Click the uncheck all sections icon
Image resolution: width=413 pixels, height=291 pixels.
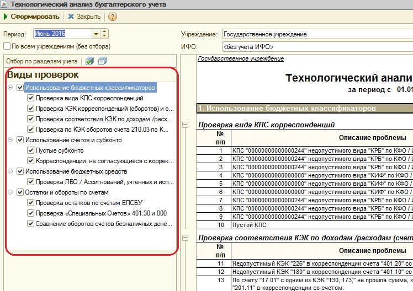point(102,61)
